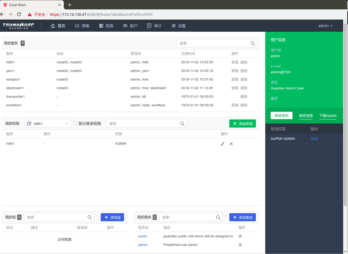
Task: Click 查看 for the workflow1 service
Action: pyautogui.click(x=235, y=105)
